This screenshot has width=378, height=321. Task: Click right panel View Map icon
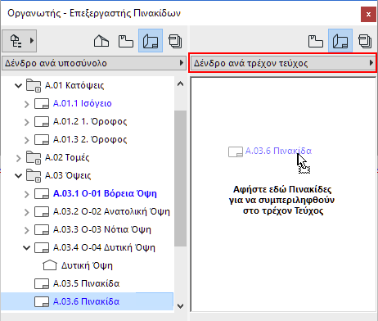point(316,41)
